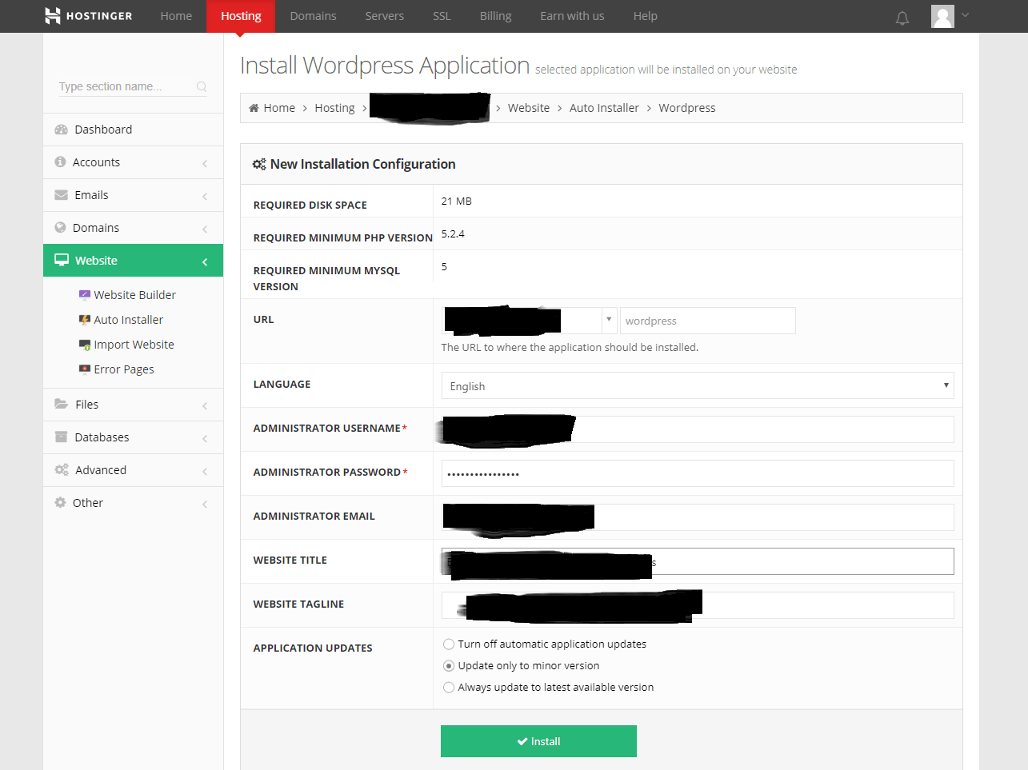Viewport: 1028px width, 770px height.
Task: Click the wordpress URL path field
Action: [708, 321]
